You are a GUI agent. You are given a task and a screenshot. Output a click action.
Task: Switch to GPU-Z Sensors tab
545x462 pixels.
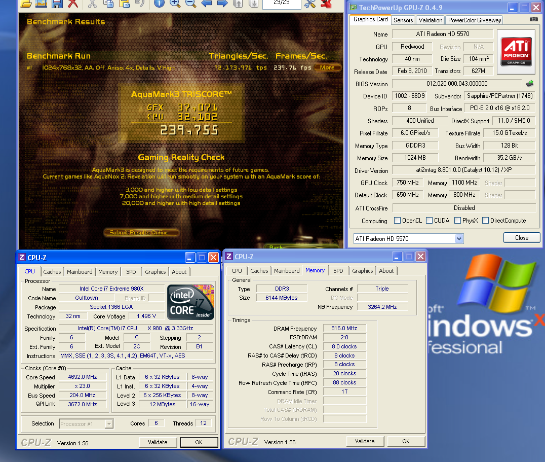pos(403,20)
